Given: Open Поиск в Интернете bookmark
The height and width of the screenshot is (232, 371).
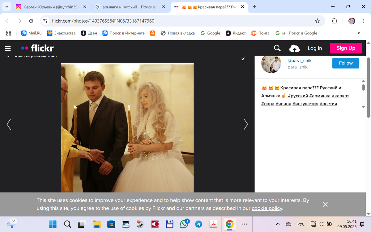Looking at the screenshot, I should coord(124,33).
